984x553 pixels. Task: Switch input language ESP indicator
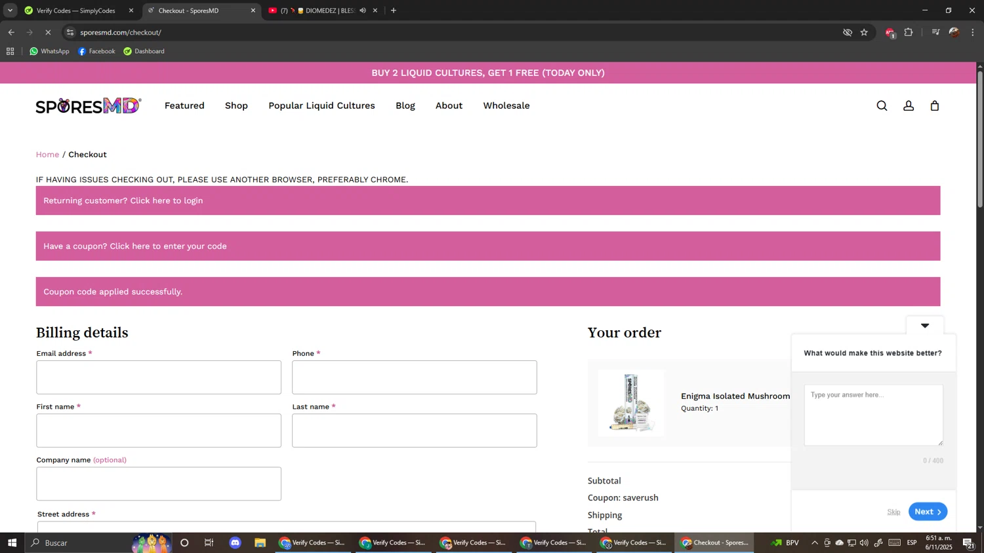pos(912,543)
